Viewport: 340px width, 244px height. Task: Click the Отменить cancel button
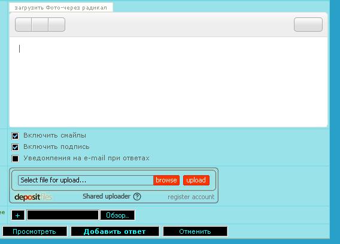[195, 231]
